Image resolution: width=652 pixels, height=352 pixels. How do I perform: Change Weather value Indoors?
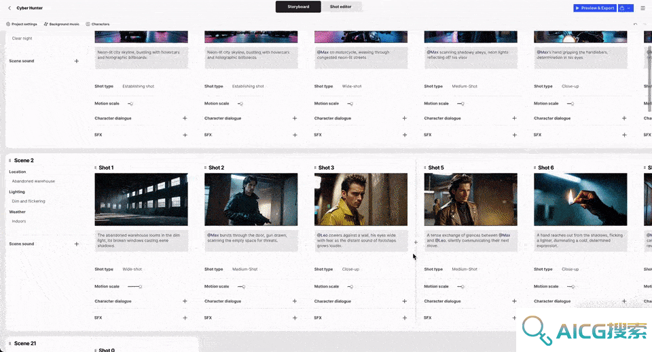pyautogui.click(x=19, y=221)
